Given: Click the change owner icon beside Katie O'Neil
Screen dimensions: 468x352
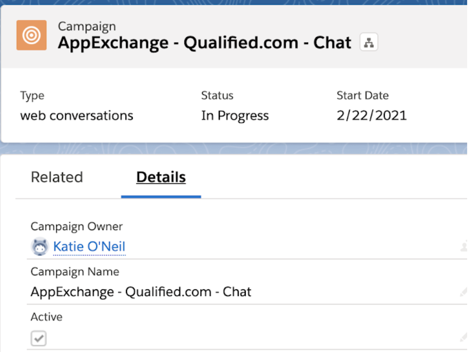Looking at the screenshot, I should point(464,246).
